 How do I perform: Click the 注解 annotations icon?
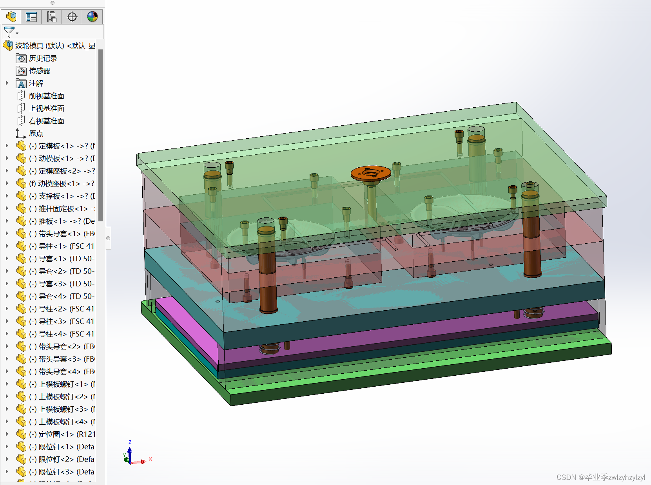click(x=21, y=83)
